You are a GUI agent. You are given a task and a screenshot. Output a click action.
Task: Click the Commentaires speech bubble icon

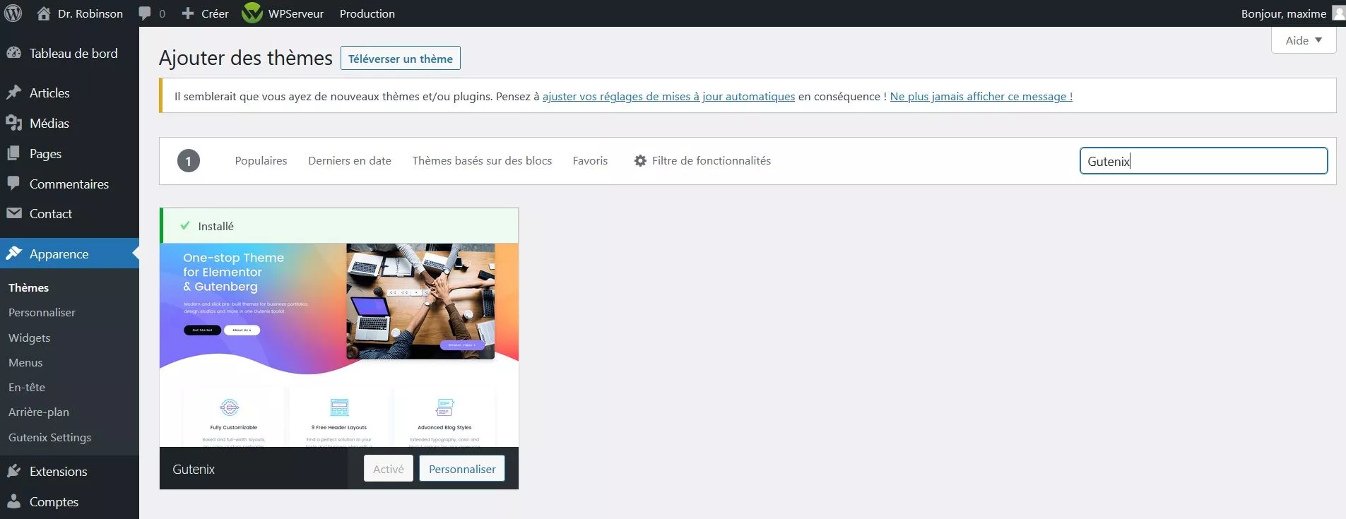pyautogui.click(x=14, y=184)
